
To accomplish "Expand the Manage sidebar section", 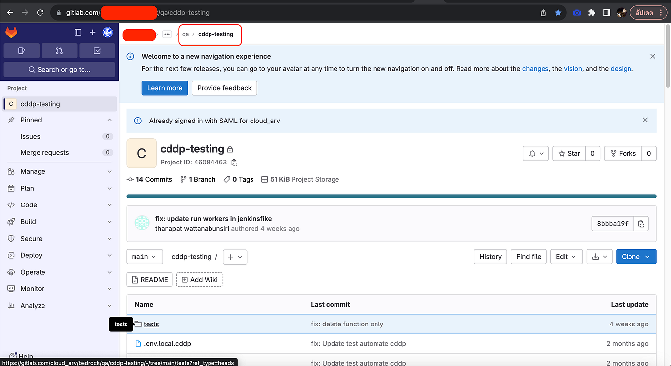I will (x=59, y=171).
